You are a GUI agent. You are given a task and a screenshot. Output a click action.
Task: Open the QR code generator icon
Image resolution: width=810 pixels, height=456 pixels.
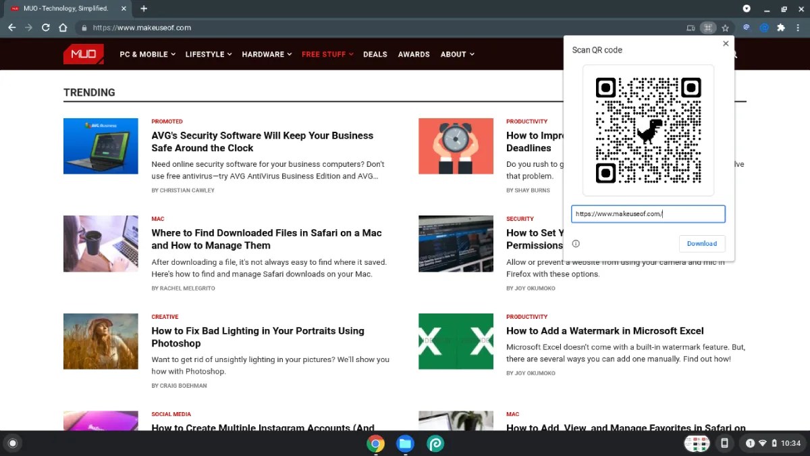point(707,28)
